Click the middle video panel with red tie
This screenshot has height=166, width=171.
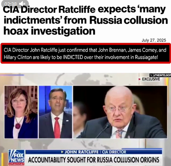(55, 112)
